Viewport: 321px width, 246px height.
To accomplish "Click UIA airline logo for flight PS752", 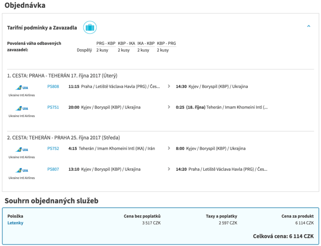I will point(22,150).
